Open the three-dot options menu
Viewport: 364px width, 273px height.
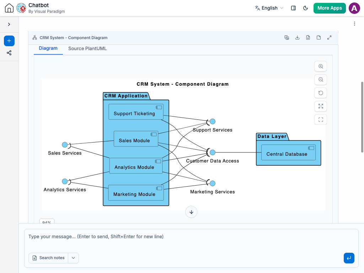354,24
